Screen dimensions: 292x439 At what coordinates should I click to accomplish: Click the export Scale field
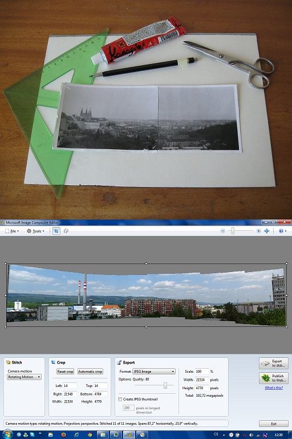(202, 371)
